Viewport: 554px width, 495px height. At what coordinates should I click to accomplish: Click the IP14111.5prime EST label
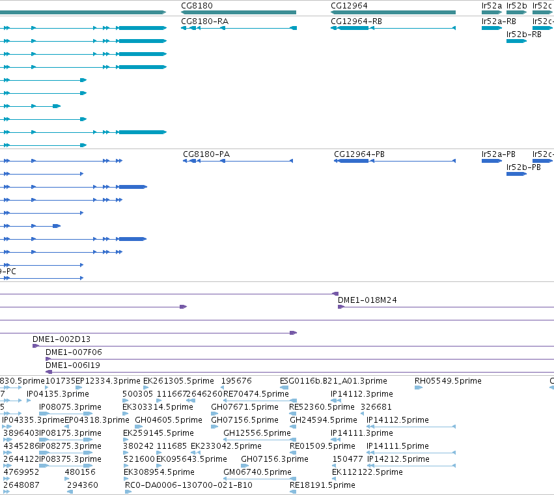coord(398,446)
